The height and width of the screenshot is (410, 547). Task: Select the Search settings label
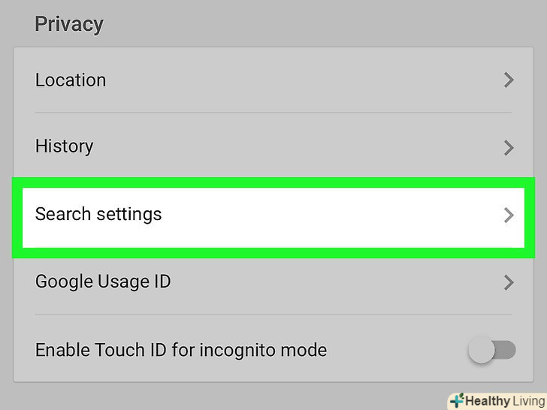coord(98,214)
